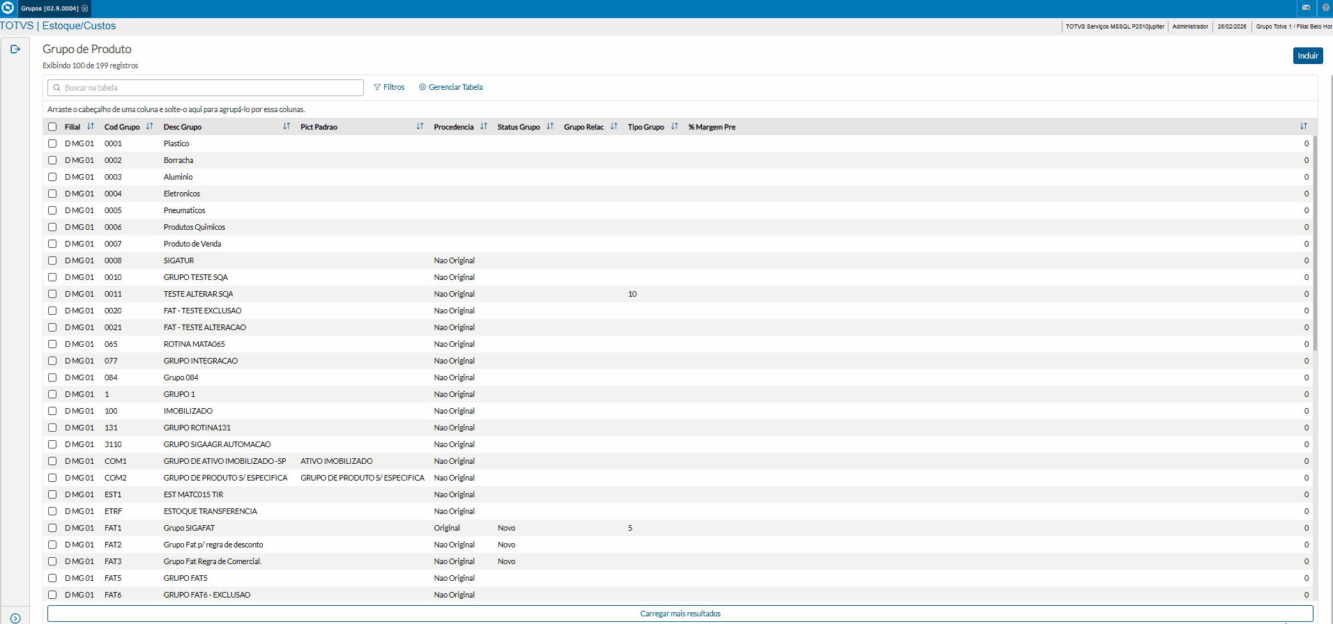This screenshot has width=1333, height=624.
Task: Check the row for SIGATUR
Action: pos(52,260)
